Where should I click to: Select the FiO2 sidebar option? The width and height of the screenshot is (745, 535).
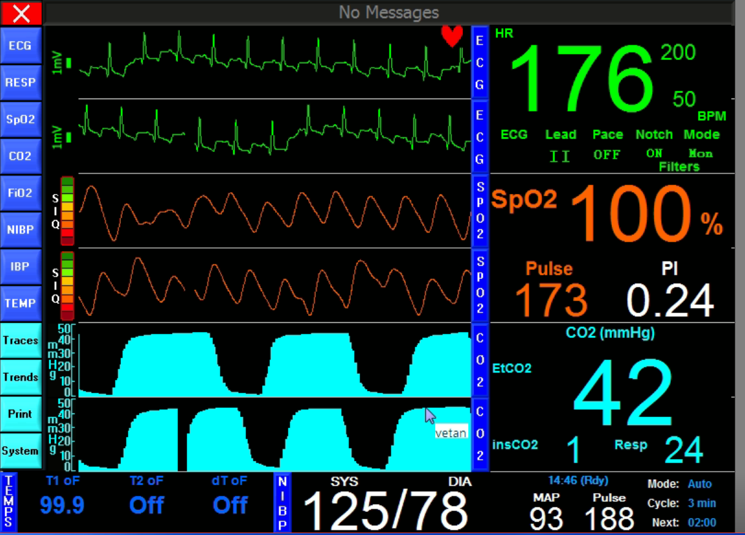pos(21,193)
